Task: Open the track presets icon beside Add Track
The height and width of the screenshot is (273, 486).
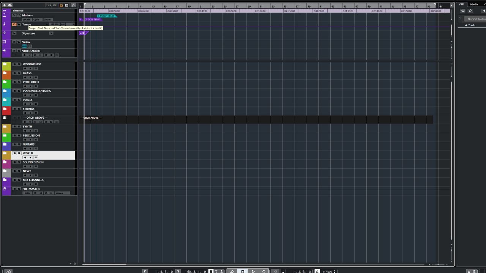Action: [10, 5]
